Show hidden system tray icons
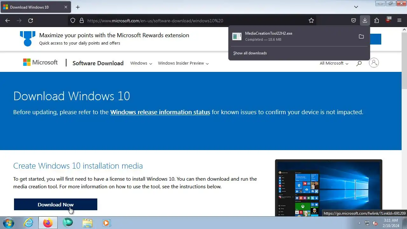This screenshot has height=229, width=407. [360, 223]
